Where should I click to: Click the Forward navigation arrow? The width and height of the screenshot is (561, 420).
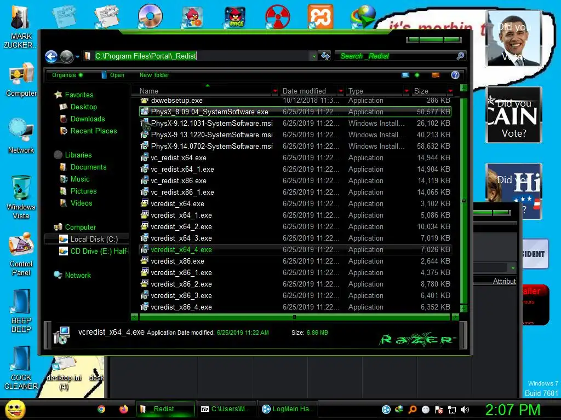coord(66,56)
